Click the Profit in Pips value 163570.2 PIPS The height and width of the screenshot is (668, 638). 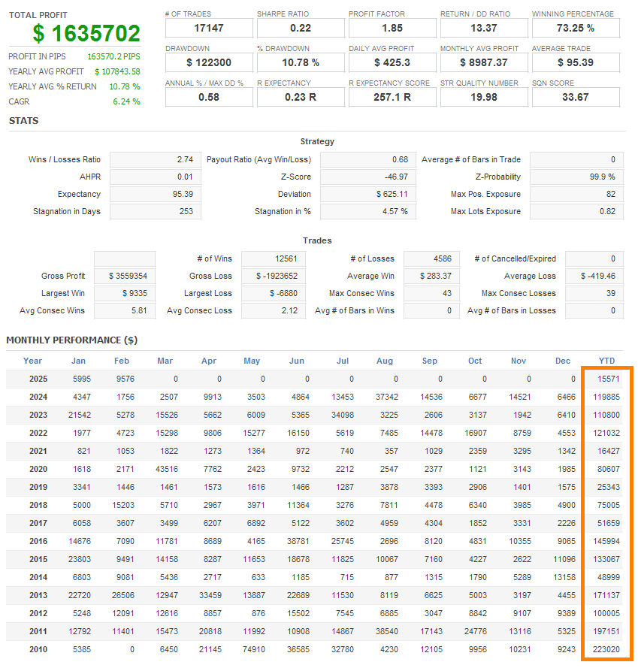pos(113,56)
